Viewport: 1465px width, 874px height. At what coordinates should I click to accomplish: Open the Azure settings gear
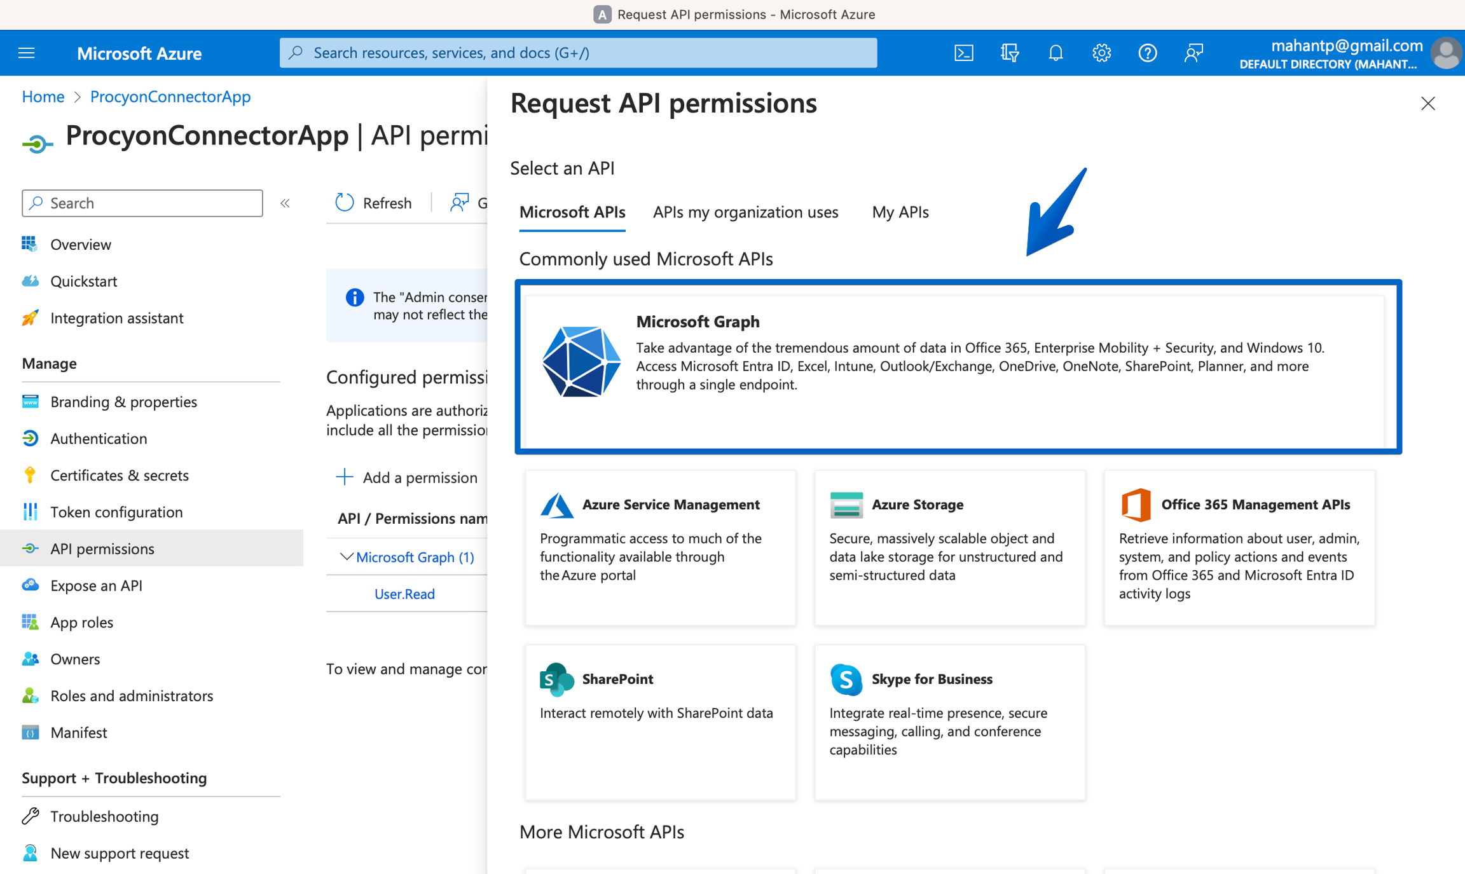tap(1101, 53)
